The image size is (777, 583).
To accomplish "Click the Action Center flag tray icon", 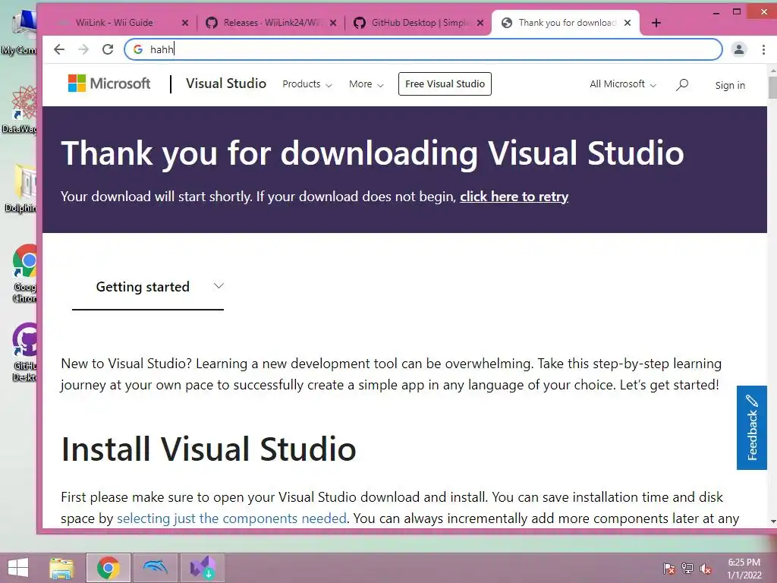I will 668,568.
